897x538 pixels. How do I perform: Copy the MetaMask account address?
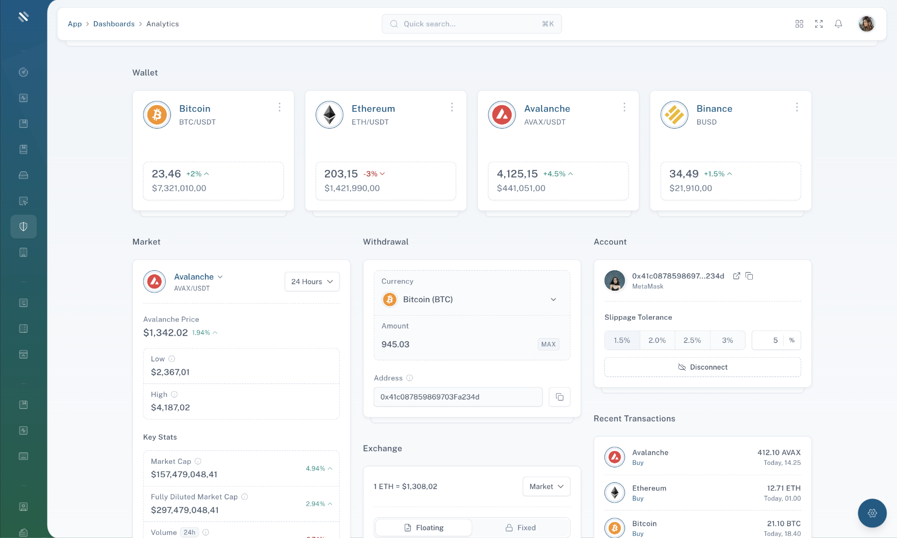[750, 276]
